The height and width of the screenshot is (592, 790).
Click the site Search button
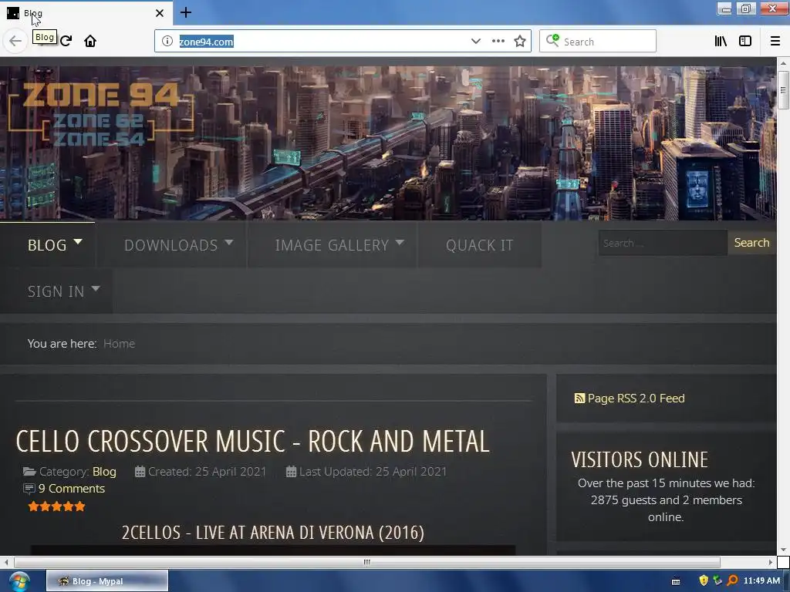751,243
